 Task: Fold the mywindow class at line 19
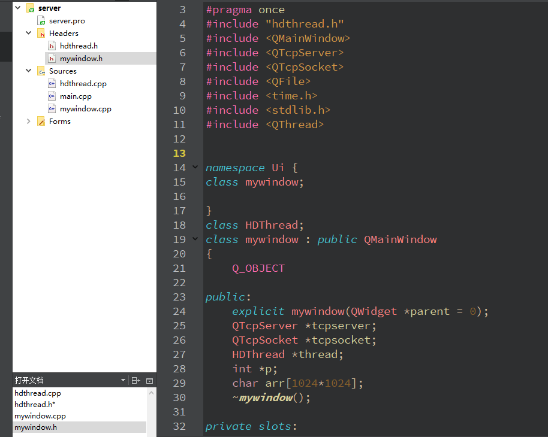pos(195,239)
